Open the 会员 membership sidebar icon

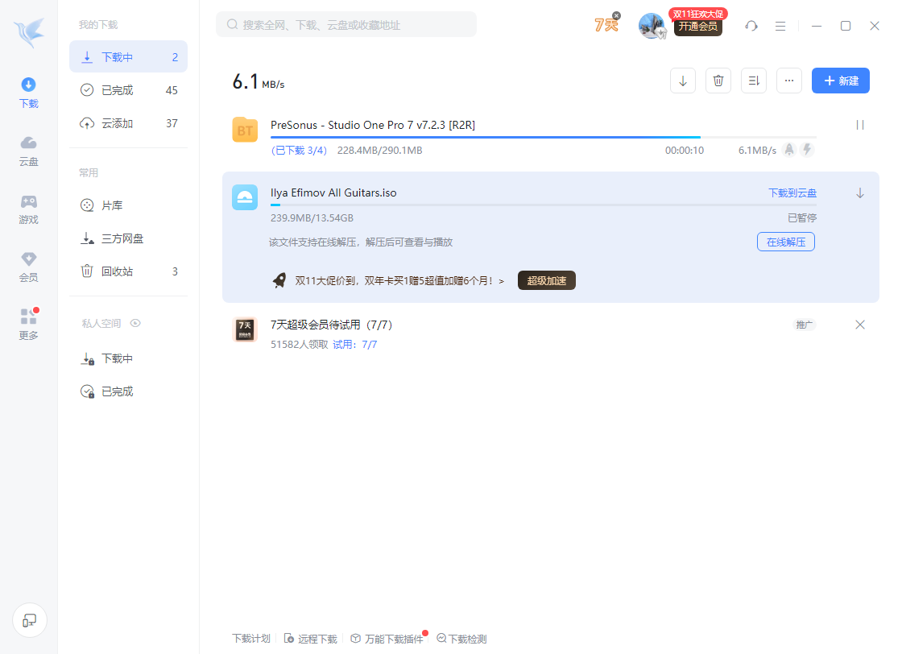tap(28, 267)
